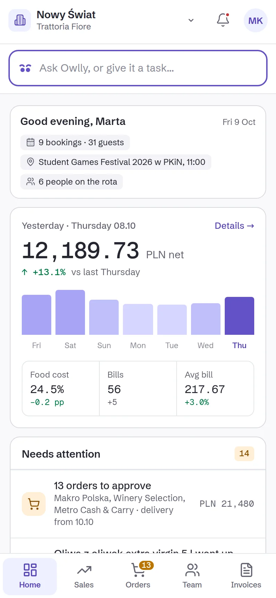Click the Owlly eyes icon
The image size is (276, 598).
(25, 68)
